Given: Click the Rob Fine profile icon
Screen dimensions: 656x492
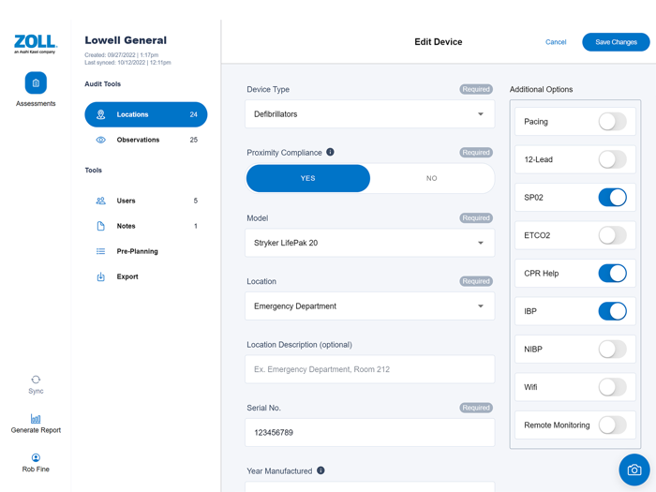Looking at the screenshot, I should coord(36,457).
